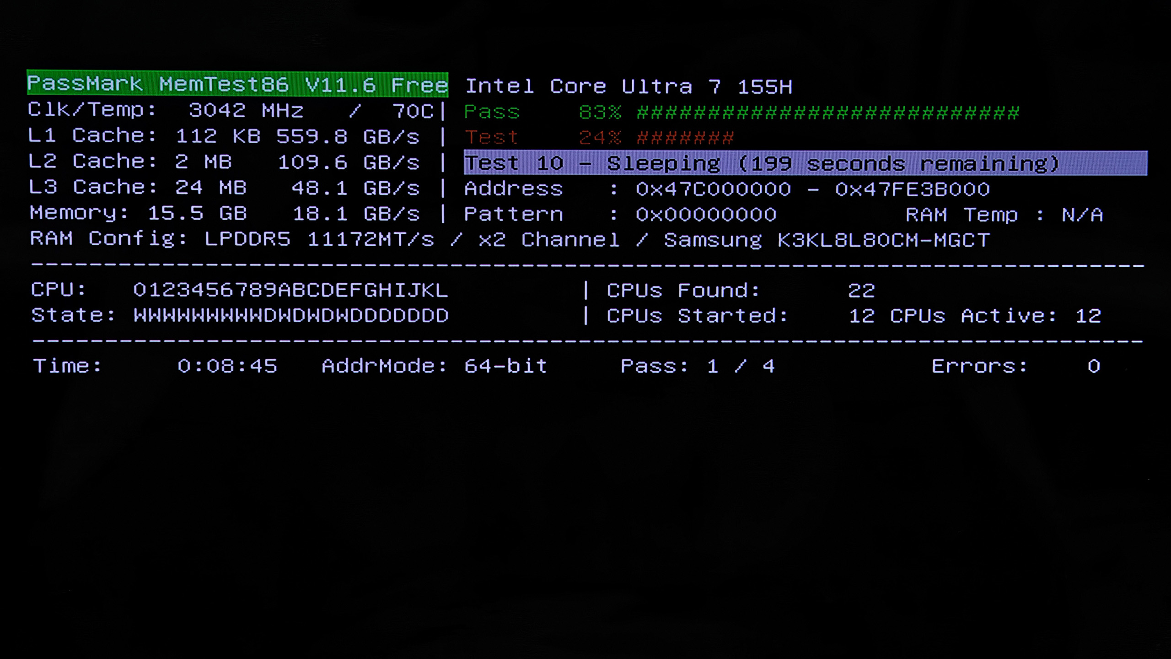Click the Pattern 0x00000000 value
1171x659 pixels.
706,215
